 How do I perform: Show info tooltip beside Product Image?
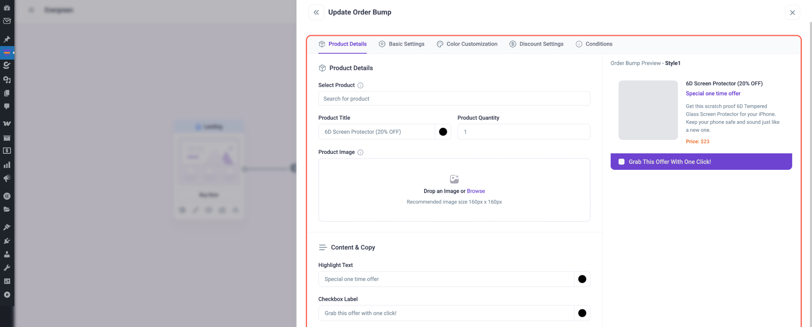(360, 152)
